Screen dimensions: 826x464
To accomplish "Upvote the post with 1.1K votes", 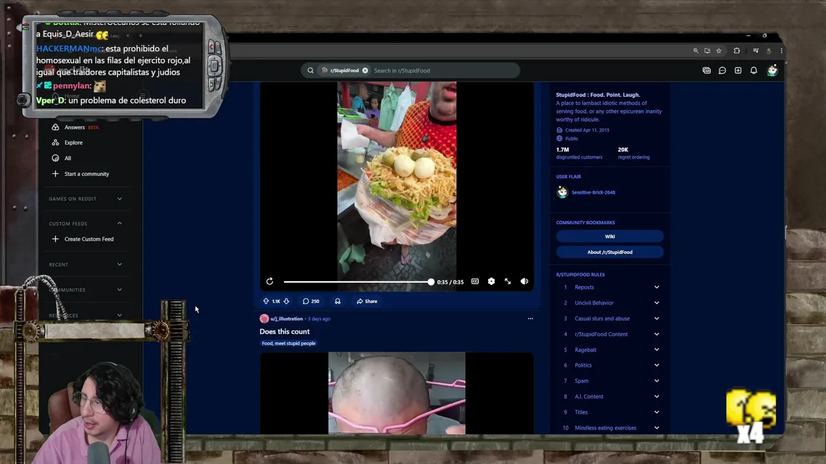I will click(266, 301).
